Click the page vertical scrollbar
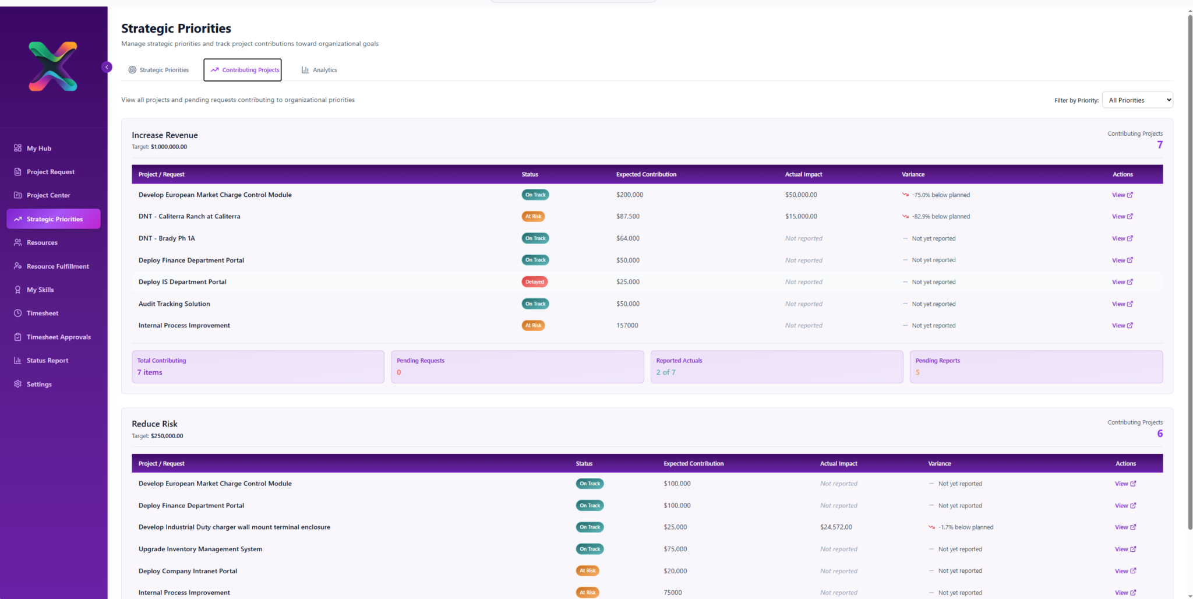The width and height of the screenshot is (1193, 599). [1190, 271]
